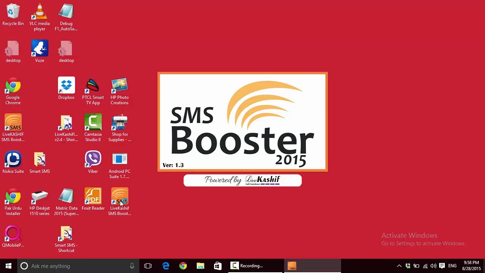485x273 pixels.
Task: Click the ENG language indicator
Action: (x=452, y=266)
